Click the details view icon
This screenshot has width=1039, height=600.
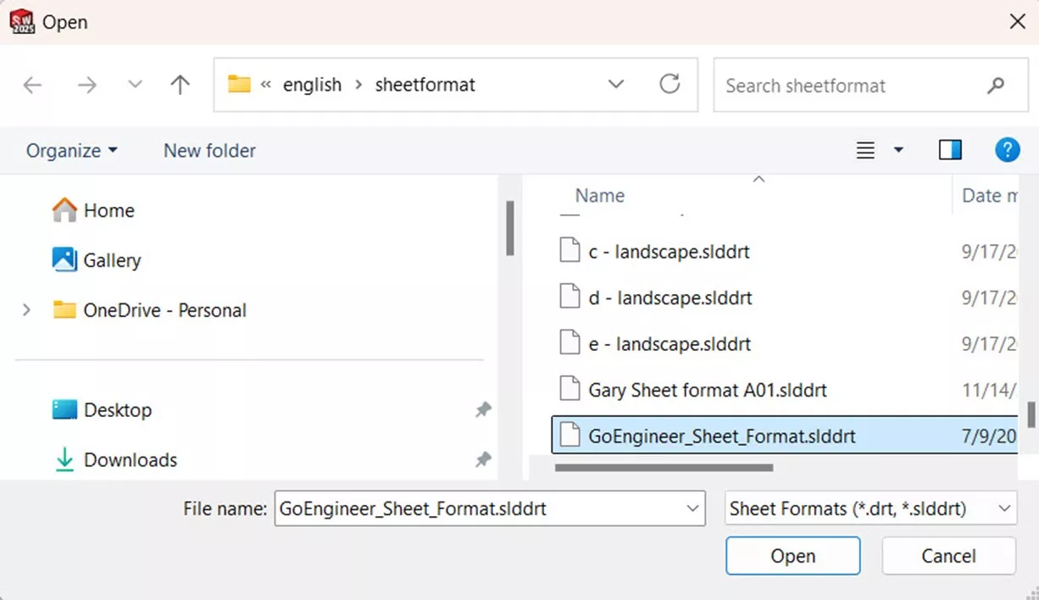[864, 149]
